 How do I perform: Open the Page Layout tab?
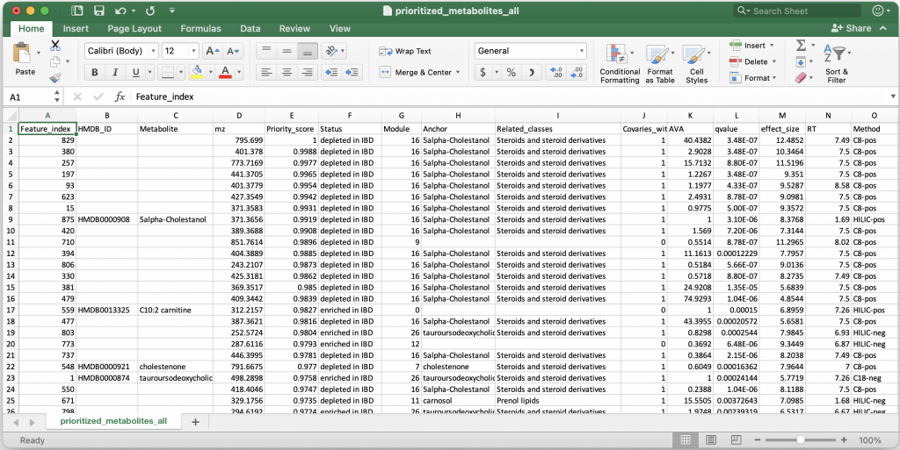point(134,29)
